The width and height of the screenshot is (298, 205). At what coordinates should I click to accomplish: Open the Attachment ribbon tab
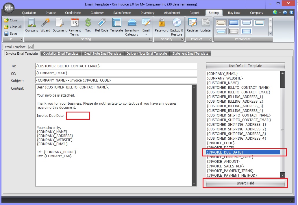point(172,13)
